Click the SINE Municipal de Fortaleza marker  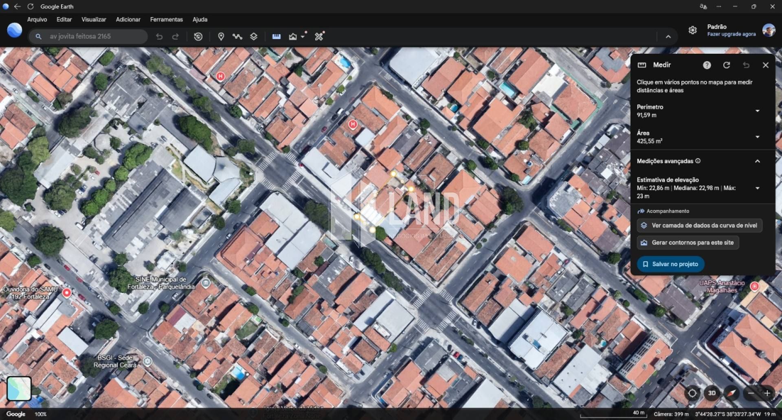point(206,283)
